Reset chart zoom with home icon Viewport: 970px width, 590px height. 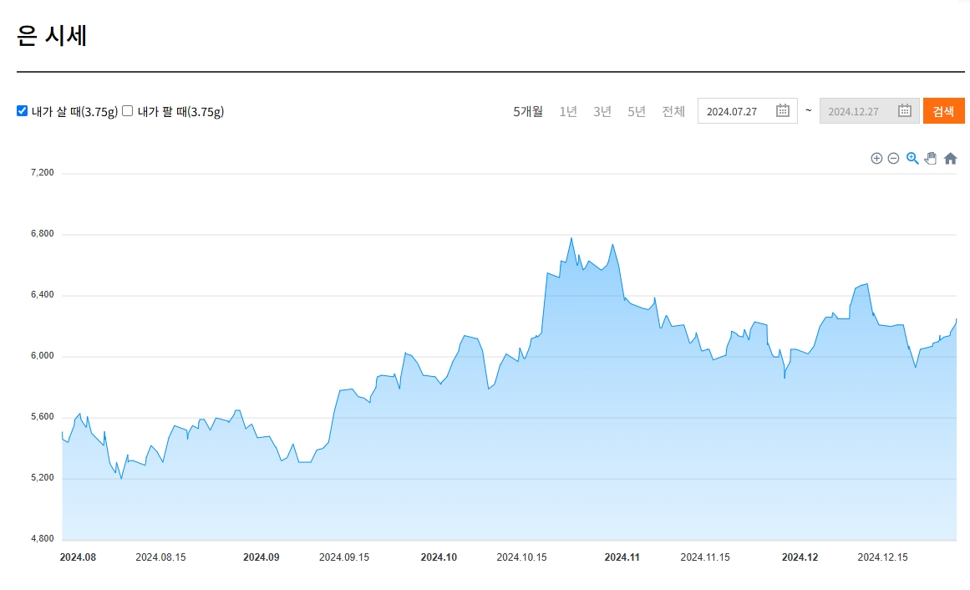[x=950, y=159]
